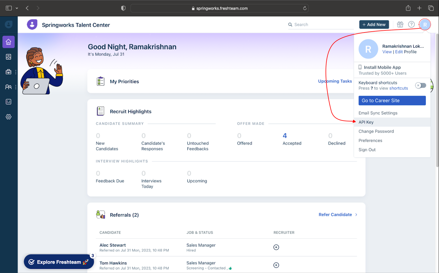This screenshot has height=273, width=439.
Task: Click the browser share icon
Action: [x=408, y=8]
